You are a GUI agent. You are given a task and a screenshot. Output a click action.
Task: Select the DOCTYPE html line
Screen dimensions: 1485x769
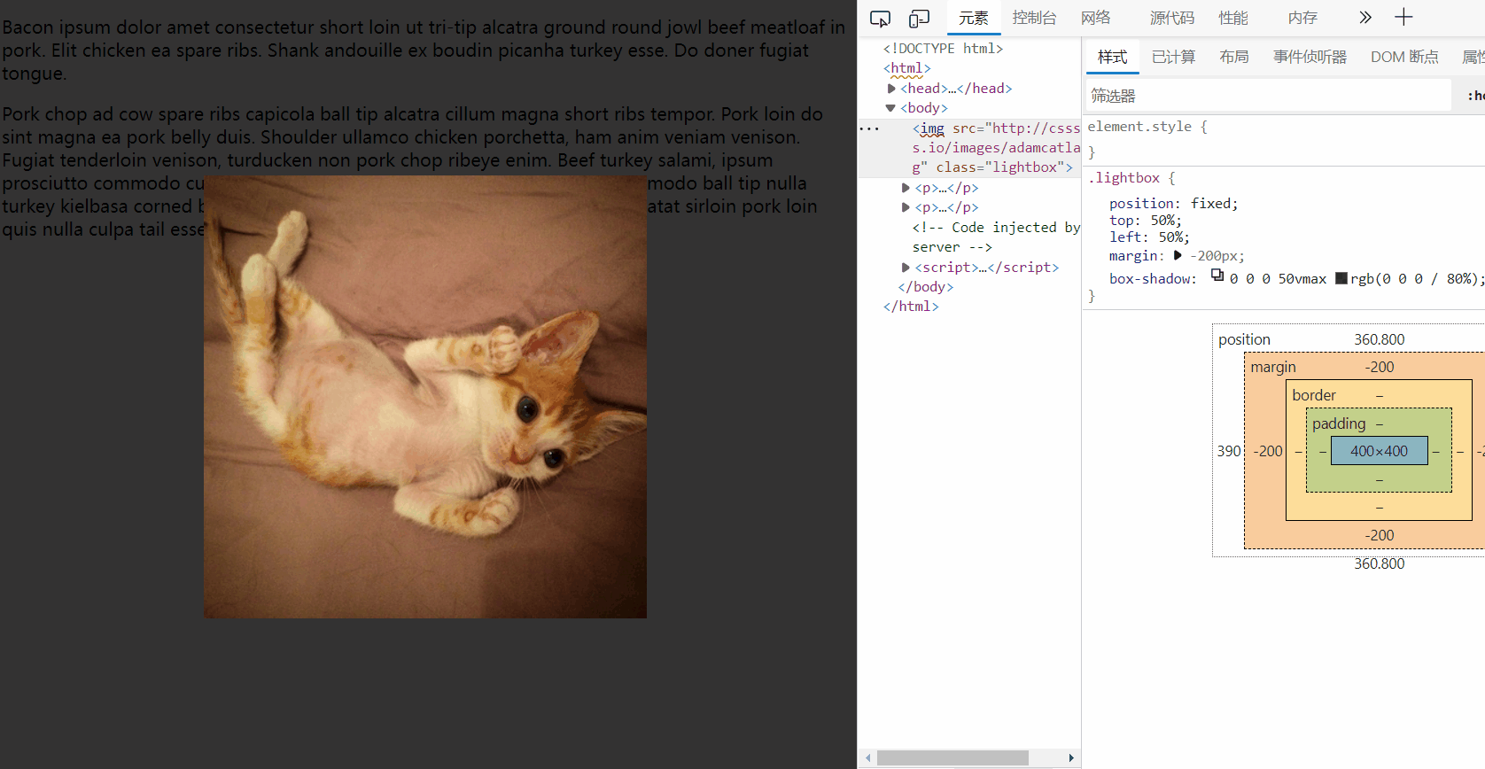coord(943,49)
